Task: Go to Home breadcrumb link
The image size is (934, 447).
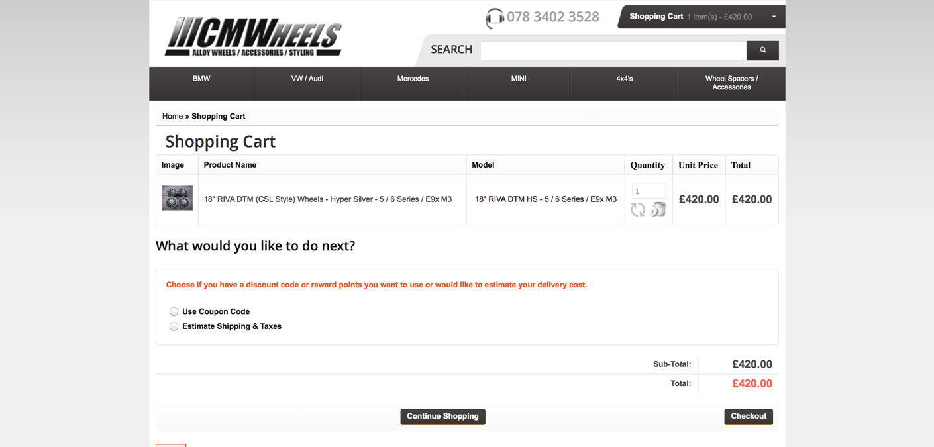Action: 172,116
